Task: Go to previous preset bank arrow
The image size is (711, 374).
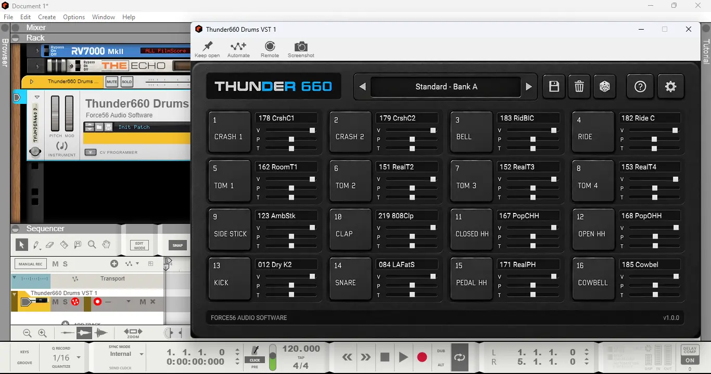Action: (362, 87)
